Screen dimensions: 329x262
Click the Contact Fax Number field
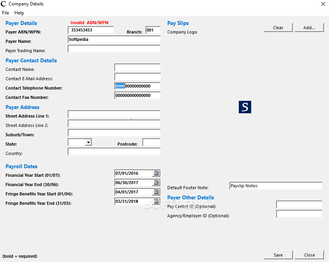[x=137, y=95]
